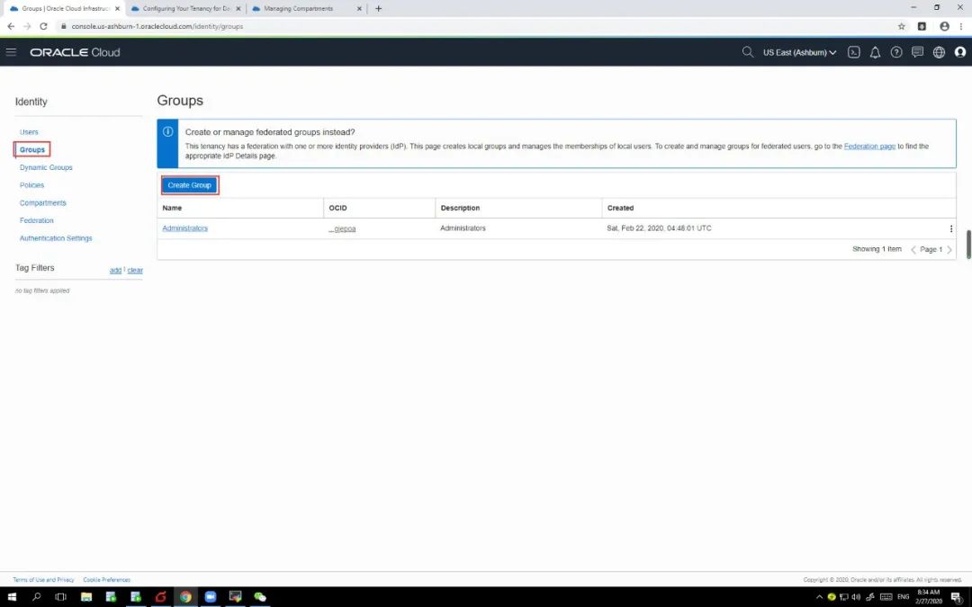Viewport: 972px width, 607px height.
Task: Open the support chat icon
Action: coord(917,52)
